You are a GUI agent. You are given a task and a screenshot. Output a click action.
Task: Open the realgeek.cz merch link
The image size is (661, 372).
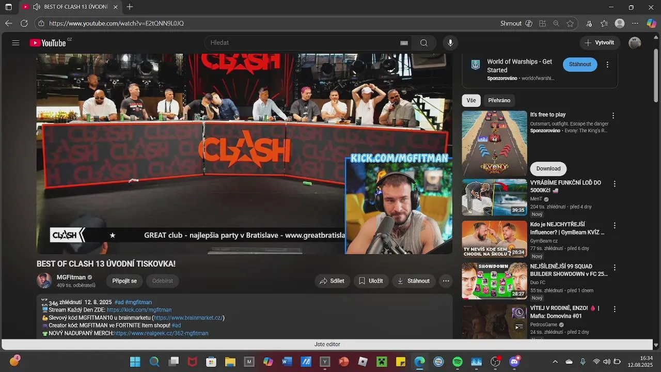pyautogui.click(x=161, y=334)
